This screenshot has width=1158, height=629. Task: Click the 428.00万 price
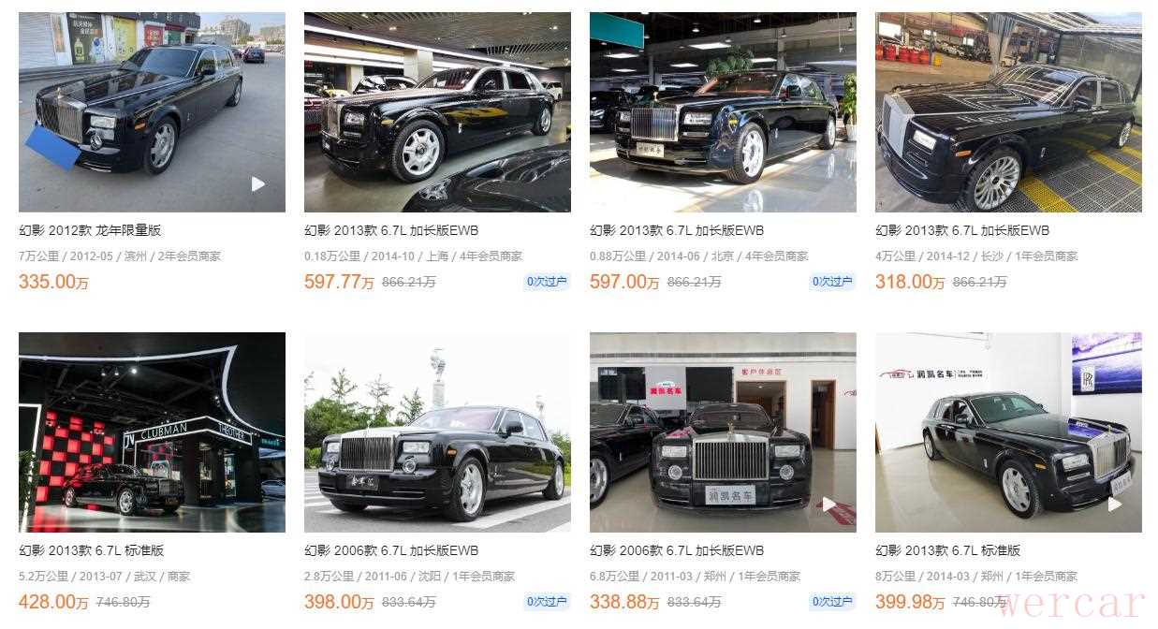pos(53,602)
